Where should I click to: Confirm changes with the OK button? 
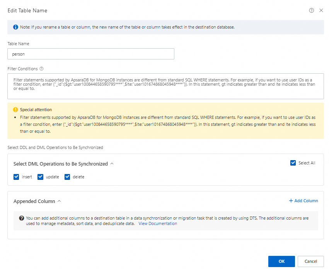(281, 261)
